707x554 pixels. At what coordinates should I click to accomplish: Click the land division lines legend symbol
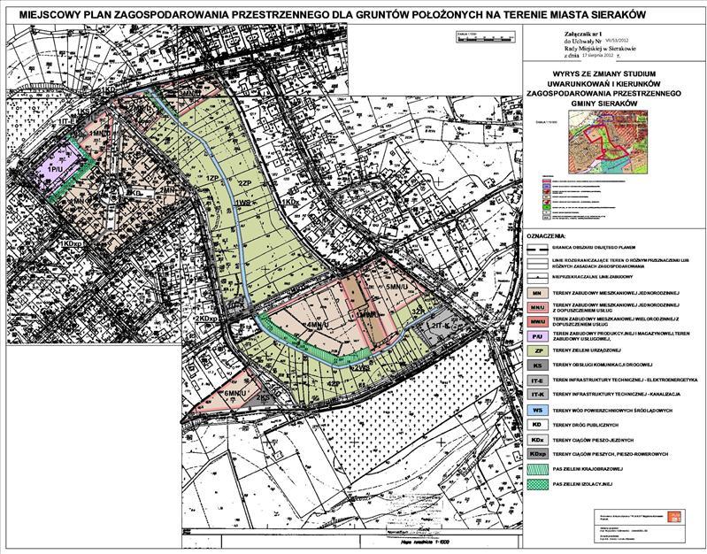tap(537, 263)
